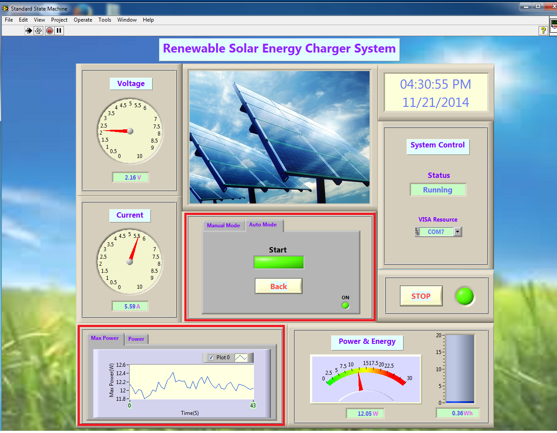This screenshot has width=557, height=433.
Task: Click the LabVIEW title bar icon
Action: pos(5,8)
